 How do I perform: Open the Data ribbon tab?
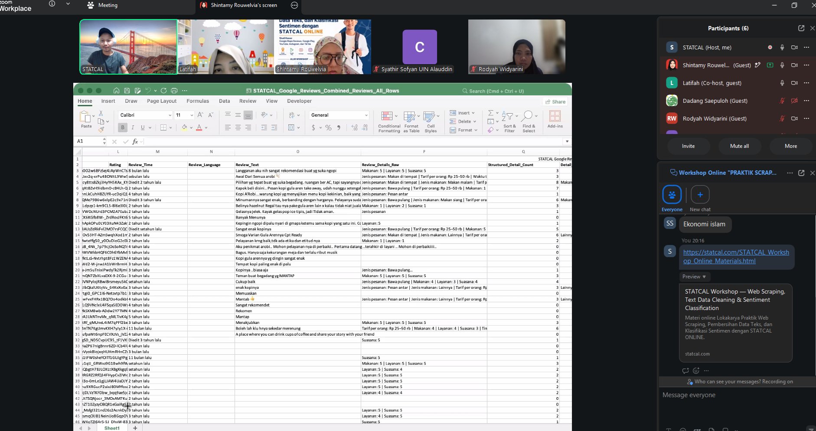225,101
